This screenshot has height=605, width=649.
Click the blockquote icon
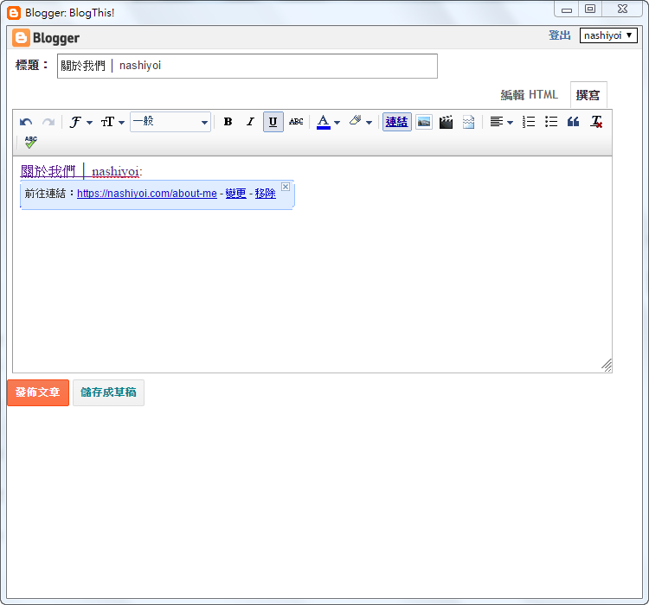click(x=573, y=122)
